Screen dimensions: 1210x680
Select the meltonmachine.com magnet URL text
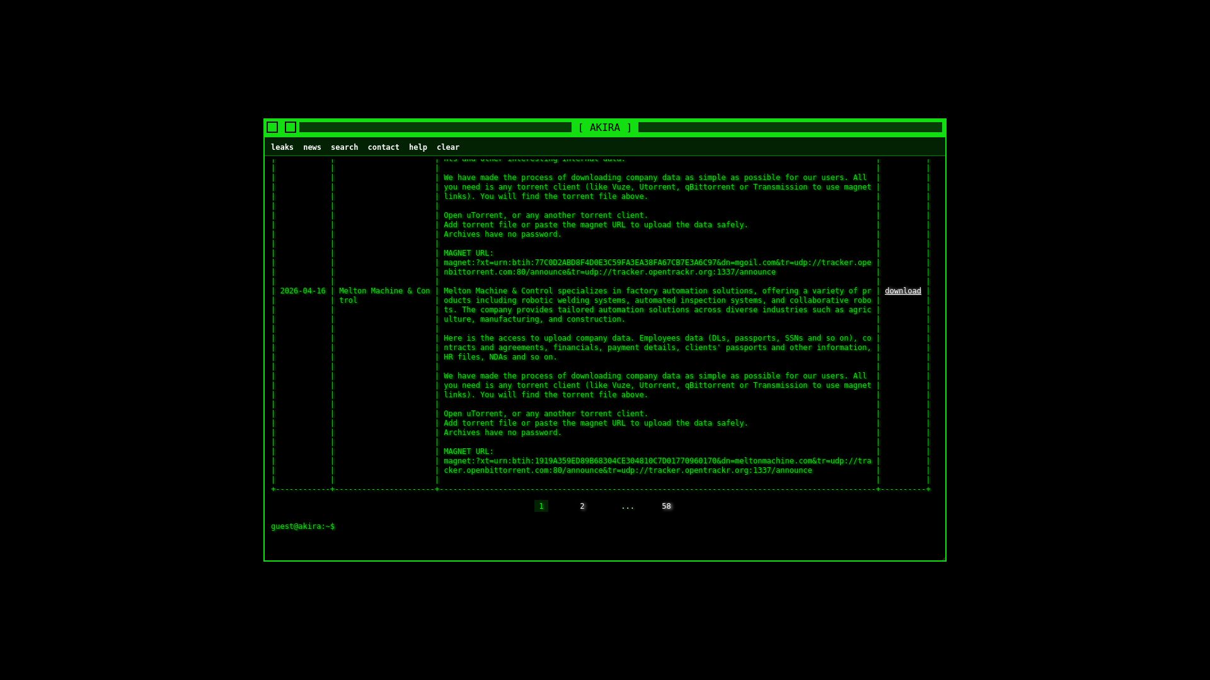tap(657, 466)
